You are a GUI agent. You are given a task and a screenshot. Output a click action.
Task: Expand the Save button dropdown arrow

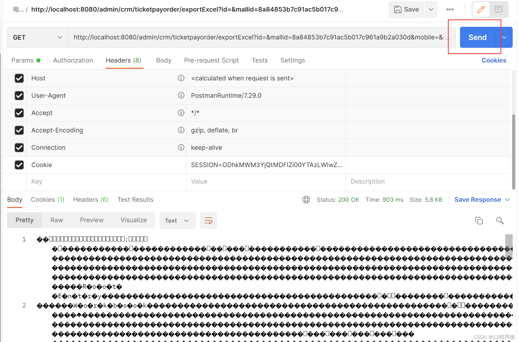point(431,9)
